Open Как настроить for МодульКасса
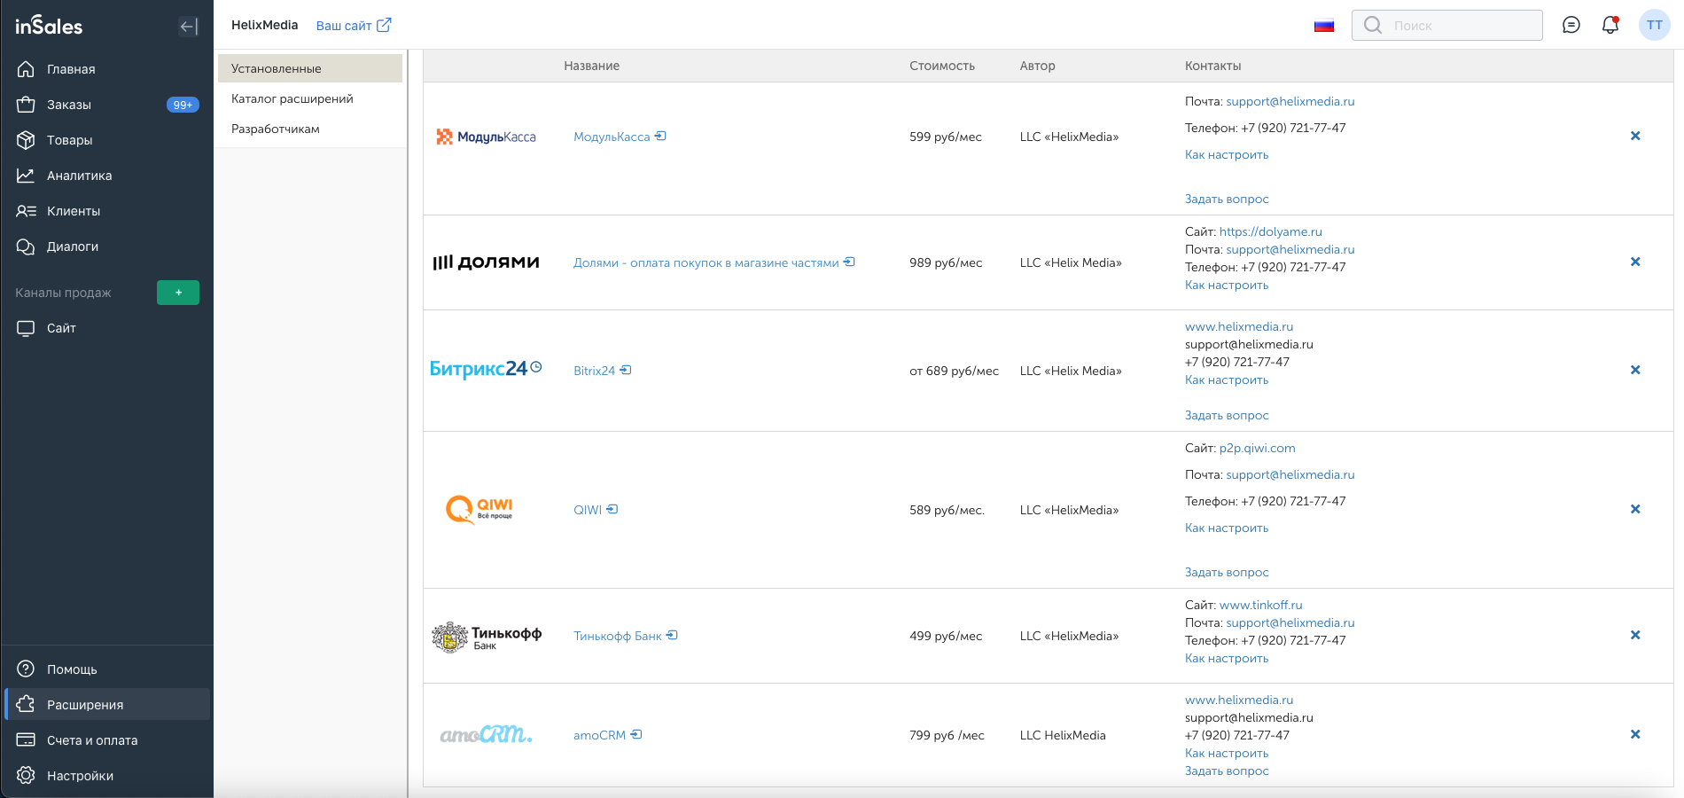1684x798 pixels. pyautogui.click(x=1227, y=154)
